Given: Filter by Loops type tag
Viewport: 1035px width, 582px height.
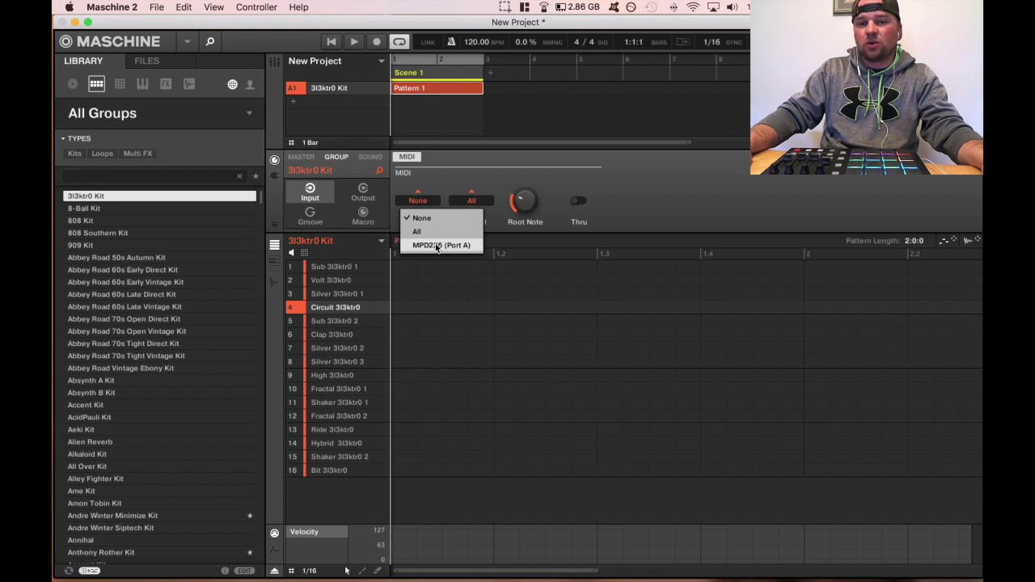Looking at the screenshot, I should 102,153.
